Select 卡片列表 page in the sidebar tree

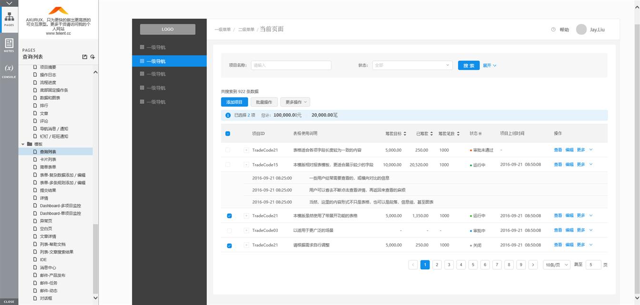tap(48, 159)
